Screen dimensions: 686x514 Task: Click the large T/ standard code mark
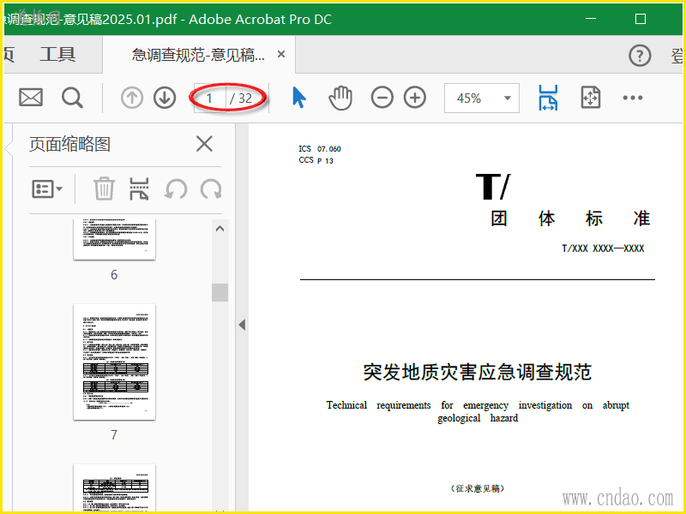493,187
